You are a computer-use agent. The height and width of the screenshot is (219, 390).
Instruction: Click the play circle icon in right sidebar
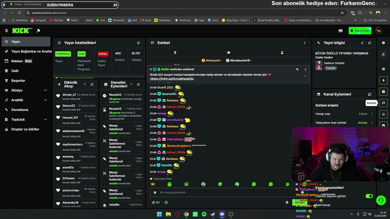pos(383,114)
